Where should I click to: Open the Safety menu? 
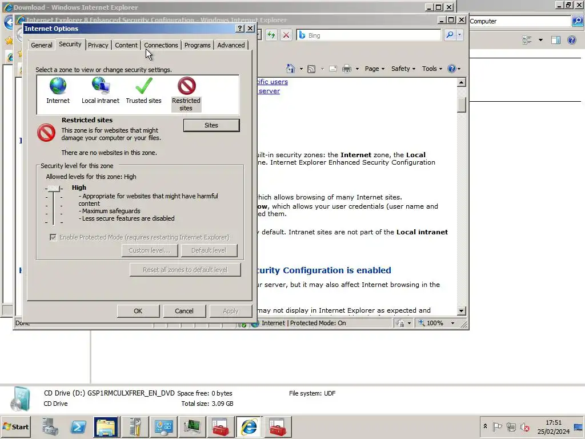click(403, 69)
